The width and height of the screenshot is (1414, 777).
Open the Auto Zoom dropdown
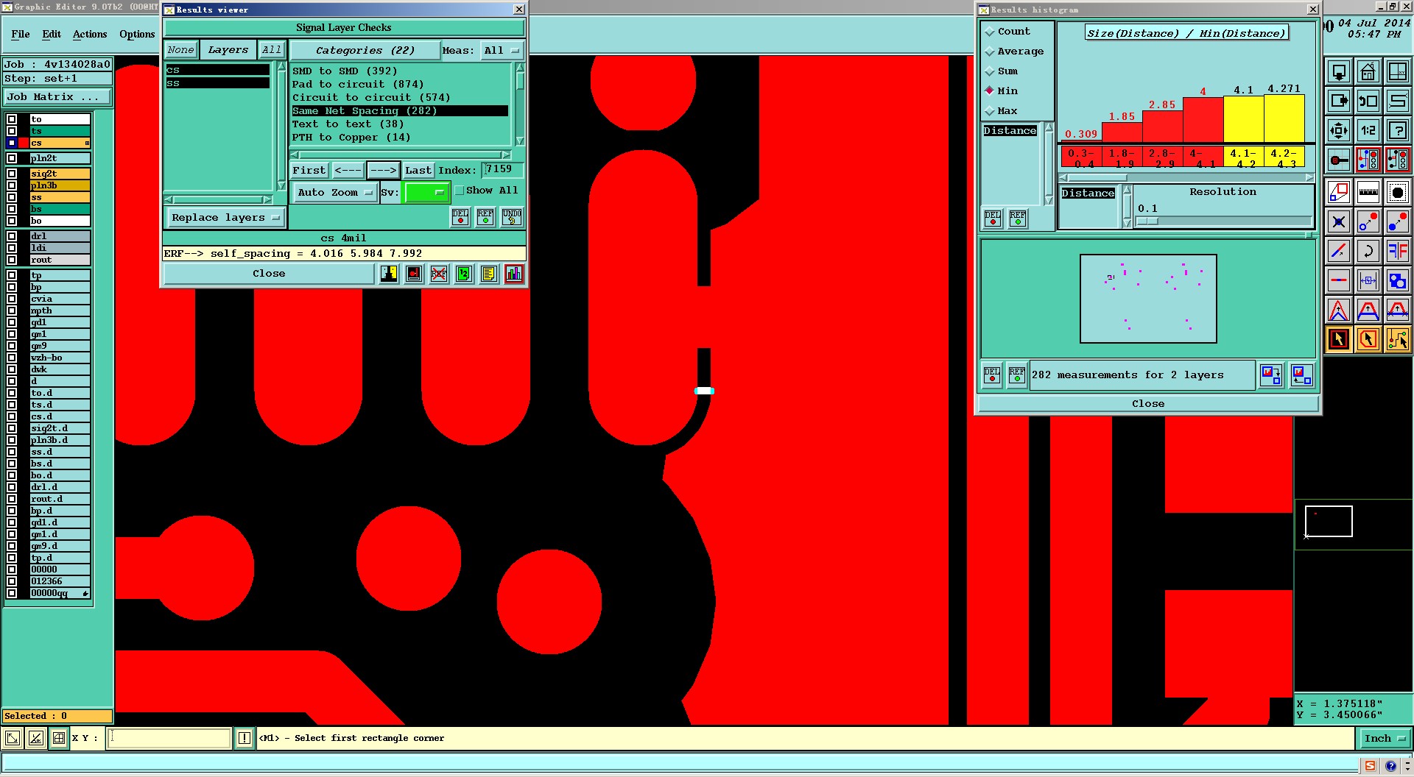[335, 193]
